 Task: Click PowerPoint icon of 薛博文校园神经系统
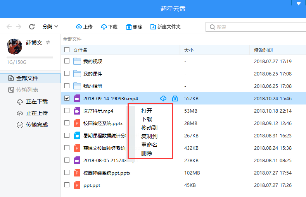click(77, 148)
